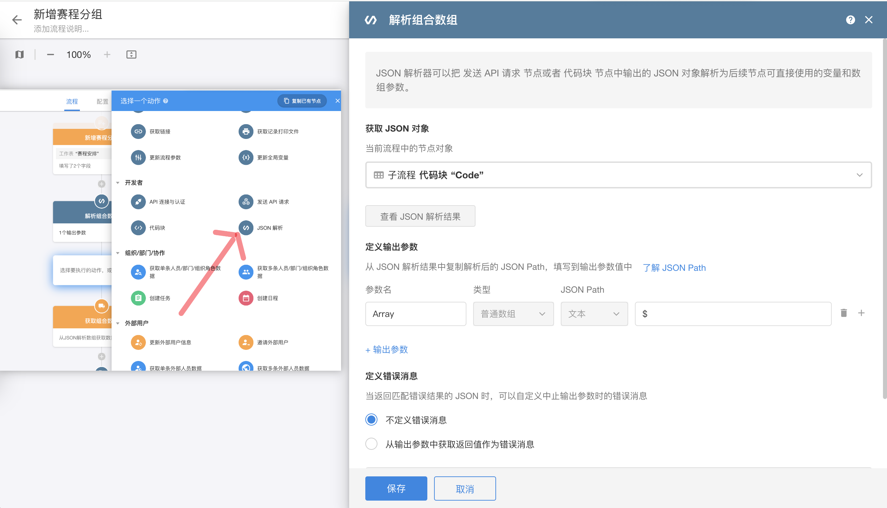Select 从输出参数中获取返回值作为错误消息 radio option
The width and height of the screenshot is (887, 508).
(371, 444)
